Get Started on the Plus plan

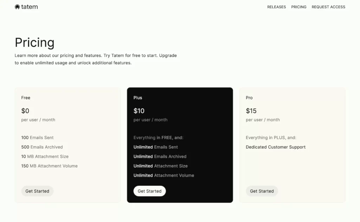click(149, 191)
